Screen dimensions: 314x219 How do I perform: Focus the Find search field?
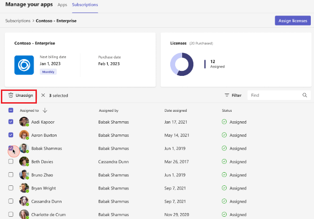point(275,95)
